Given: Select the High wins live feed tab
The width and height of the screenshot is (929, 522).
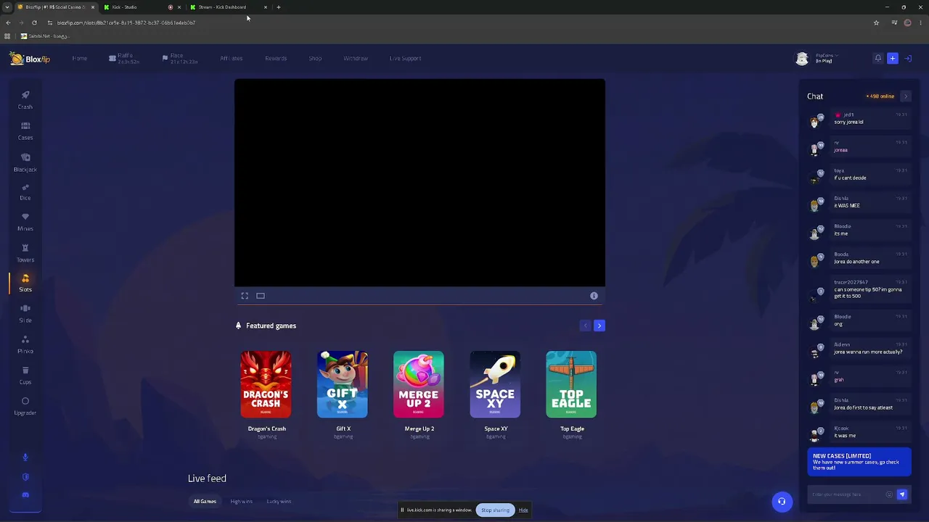Looking at the screenshot, I should [242, 502].
